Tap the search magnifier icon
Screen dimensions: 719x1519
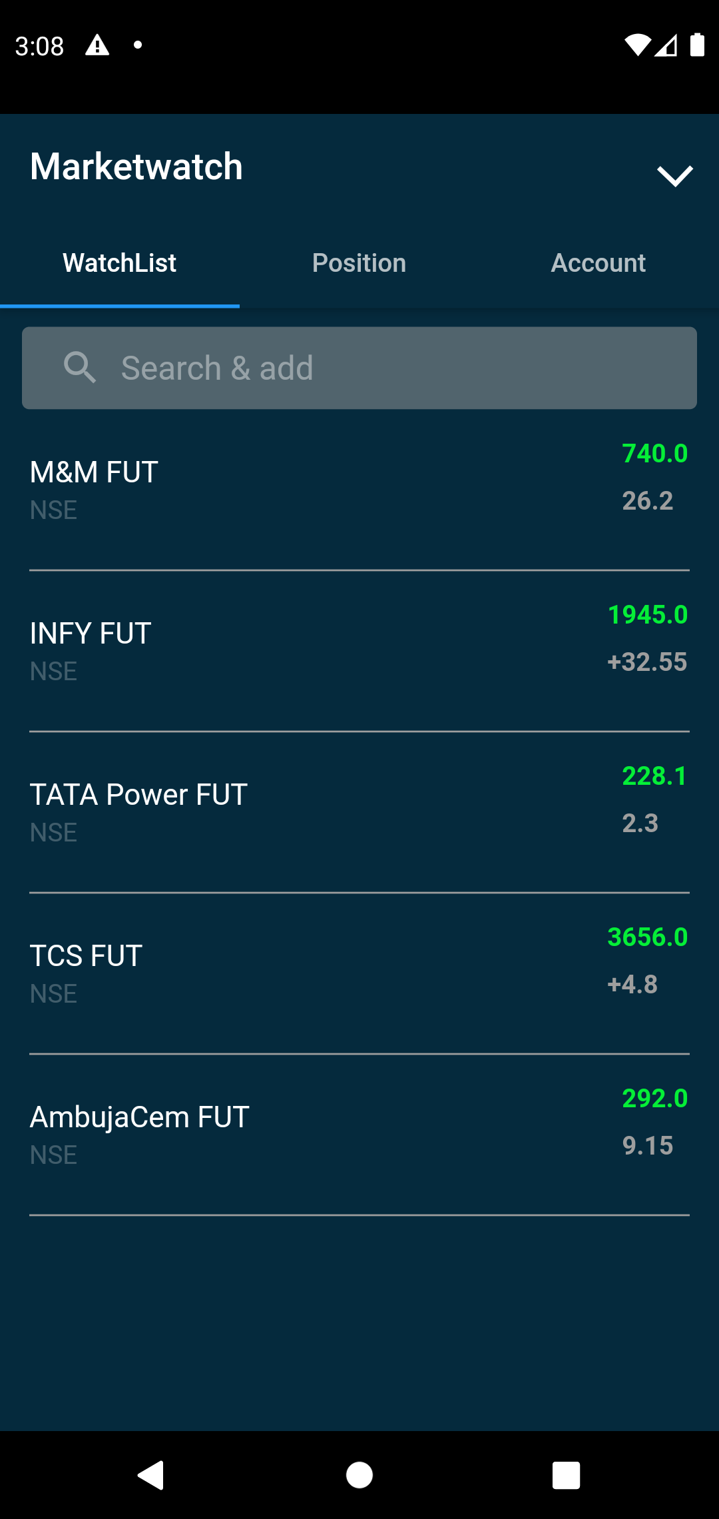click(x=80, y=368)
